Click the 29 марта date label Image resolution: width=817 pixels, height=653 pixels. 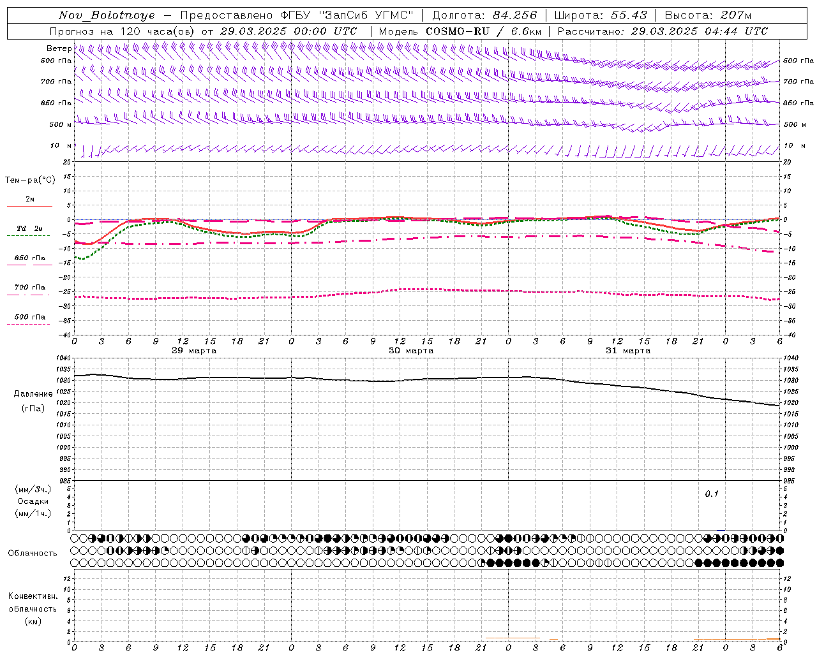coord(194,351)
